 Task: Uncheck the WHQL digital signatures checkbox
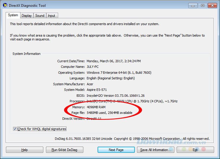pos(15,129)
